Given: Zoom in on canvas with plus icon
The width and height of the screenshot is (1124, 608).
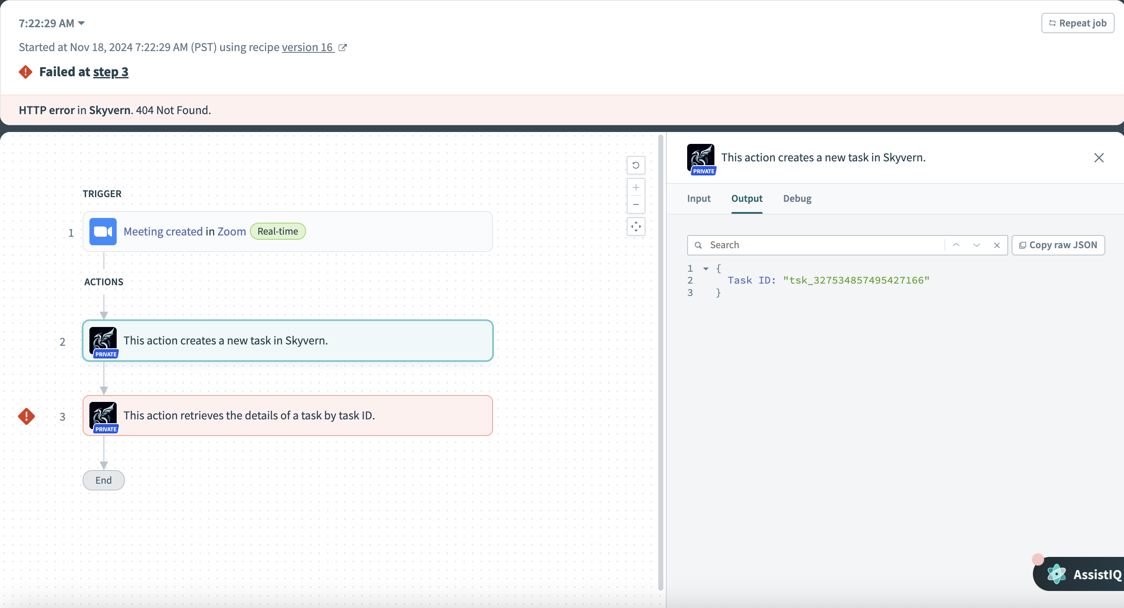Looking at the screenshot, I should point(636,187).
